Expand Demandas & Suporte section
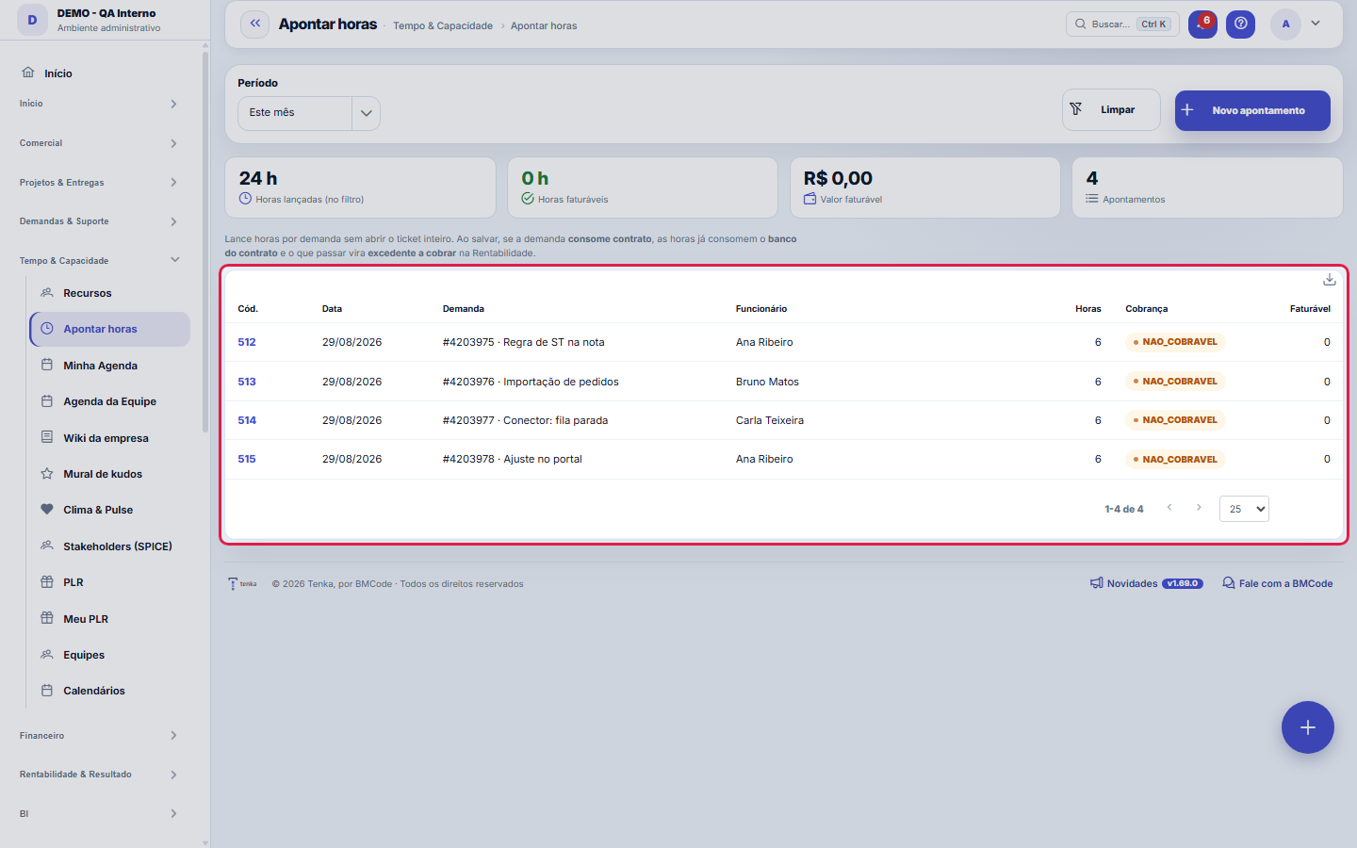 tap(99, 221)
